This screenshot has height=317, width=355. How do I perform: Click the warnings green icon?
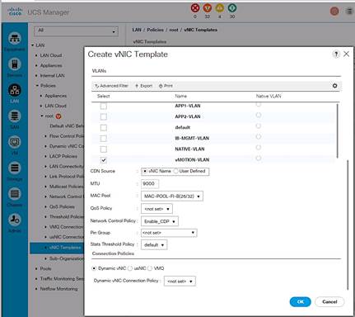click(x=232, y=8)
